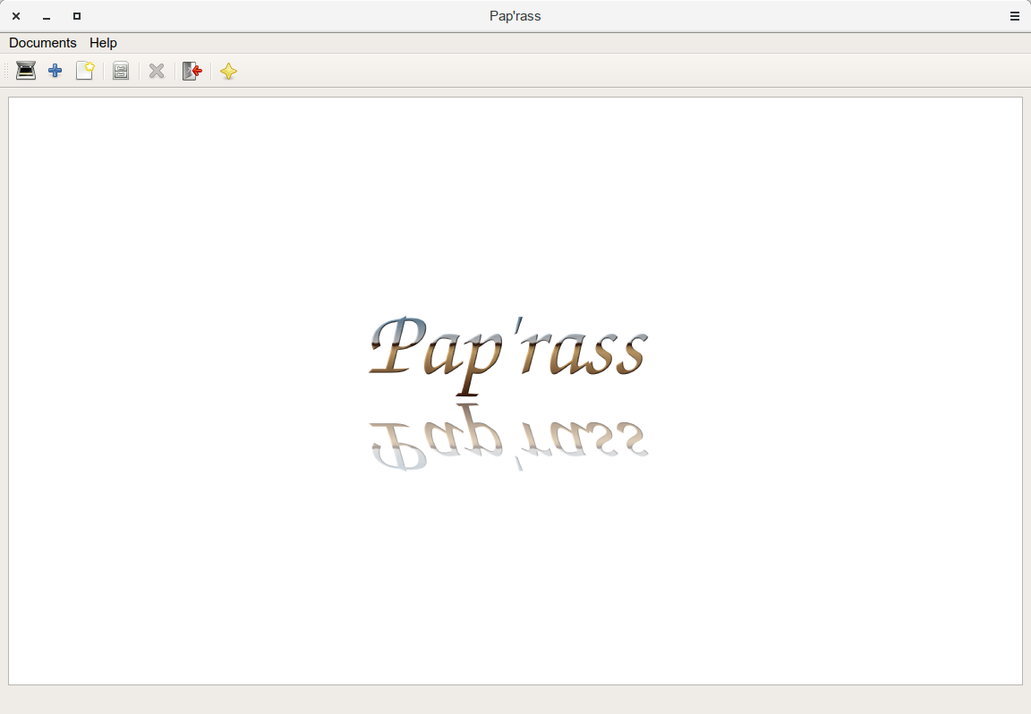Open the filing cabinet archive icon
1031x714 pixels.
point(121,71)
